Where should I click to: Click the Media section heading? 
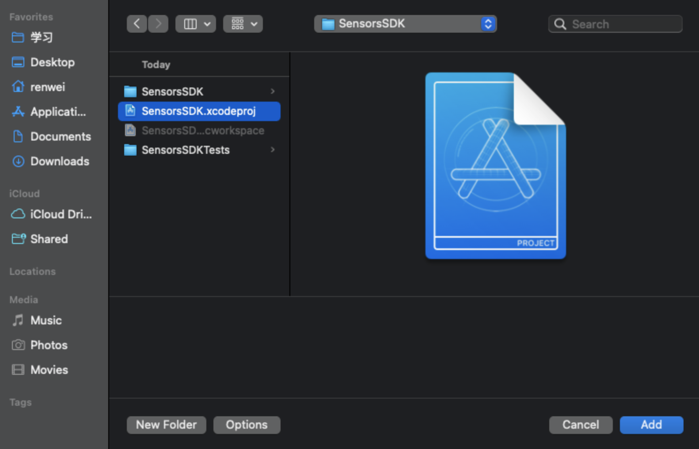pyautogui.click(x=24, y=300)
